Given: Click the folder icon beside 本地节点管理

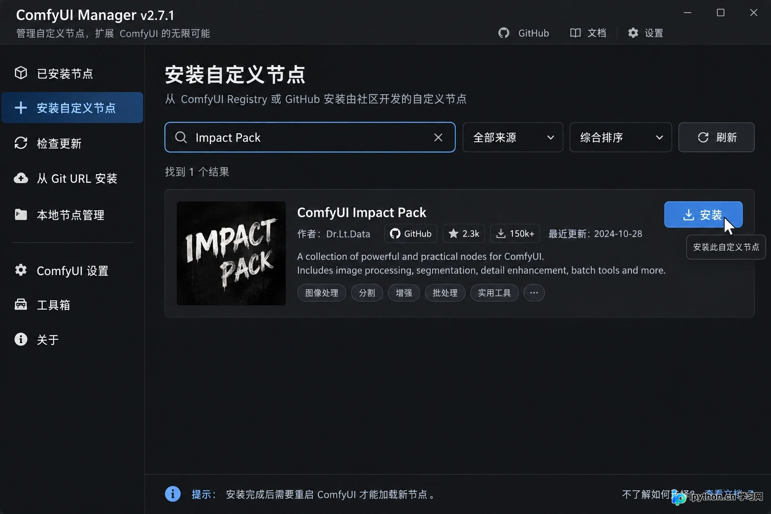Looking at the screenshot, I should 21,214.
